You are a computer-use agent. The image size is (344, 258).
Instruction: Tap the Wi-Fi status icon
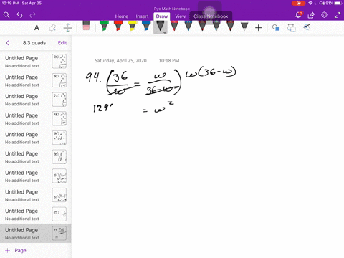pyautogui.click(x=310, y=3)
